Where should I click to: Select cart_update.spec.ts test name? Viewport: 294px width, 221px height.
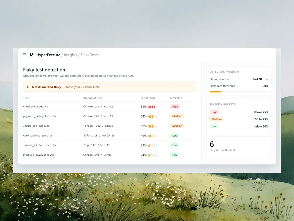coord(38,135)
